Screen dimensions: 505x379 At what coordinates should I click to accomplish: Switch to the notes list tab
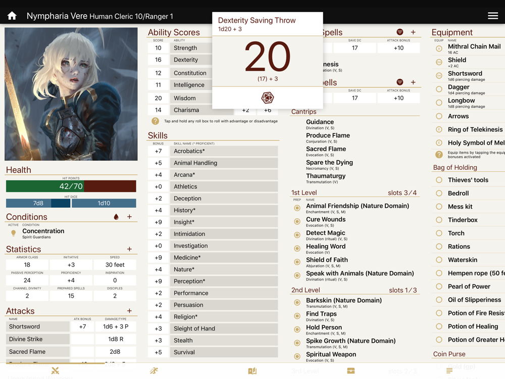coord(449,370)
